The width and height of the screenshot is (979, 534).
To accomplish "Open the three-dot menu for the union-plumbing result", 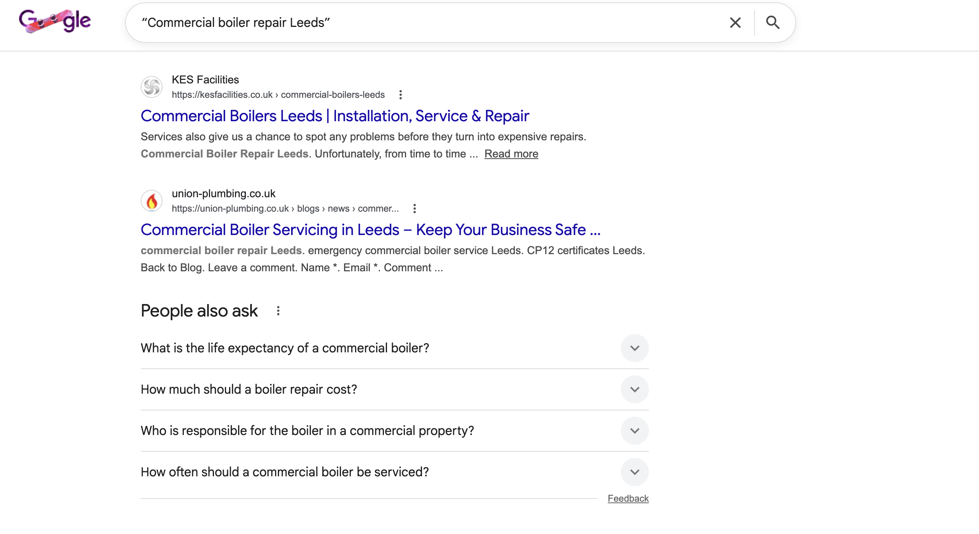I will [414, 209].
